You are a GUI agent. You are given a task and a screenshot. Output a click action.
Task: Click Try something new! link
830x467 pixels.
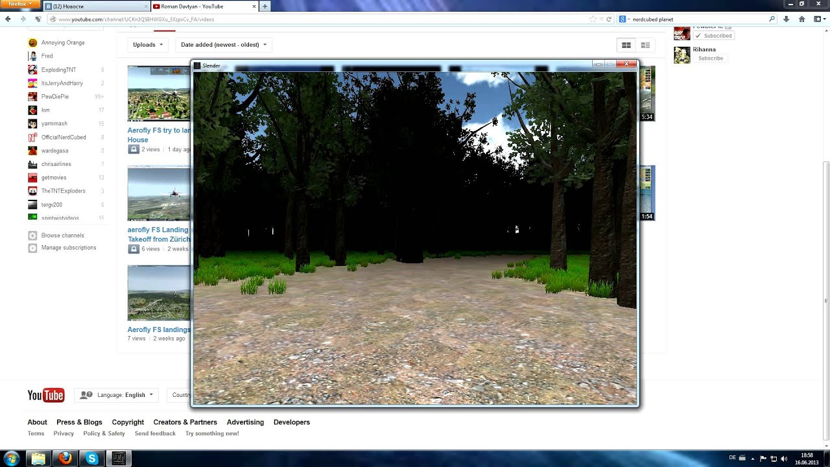[x=212, y=433]
